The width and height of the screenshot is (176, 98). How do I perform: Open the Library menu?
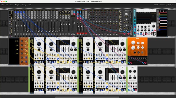24,5
